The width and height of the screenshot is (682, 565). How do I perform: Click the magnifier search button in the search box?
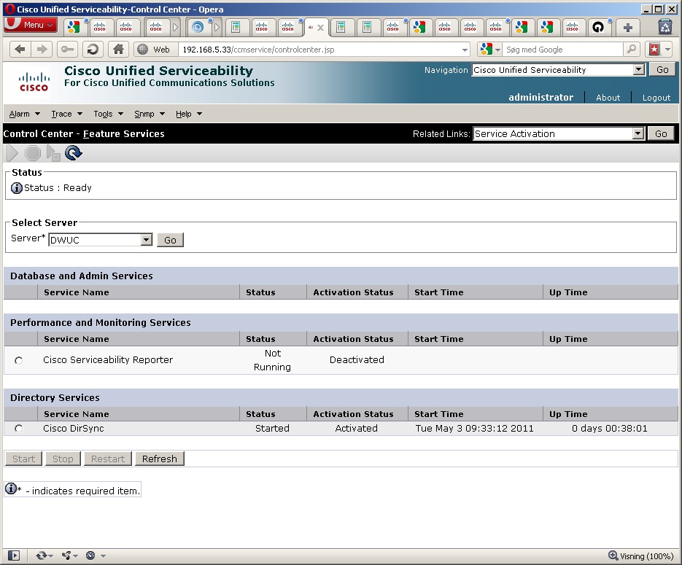coord(632,50)
